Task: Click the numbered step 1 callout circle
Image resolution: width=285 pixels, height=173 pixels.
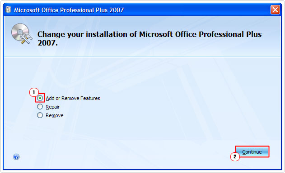Action: tap(34, 92)
